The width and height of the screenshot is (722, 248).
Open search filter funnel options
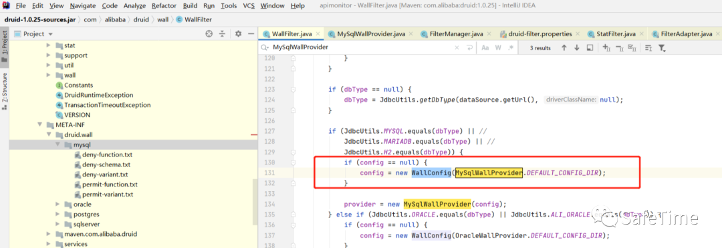click(x=662, y=47)
